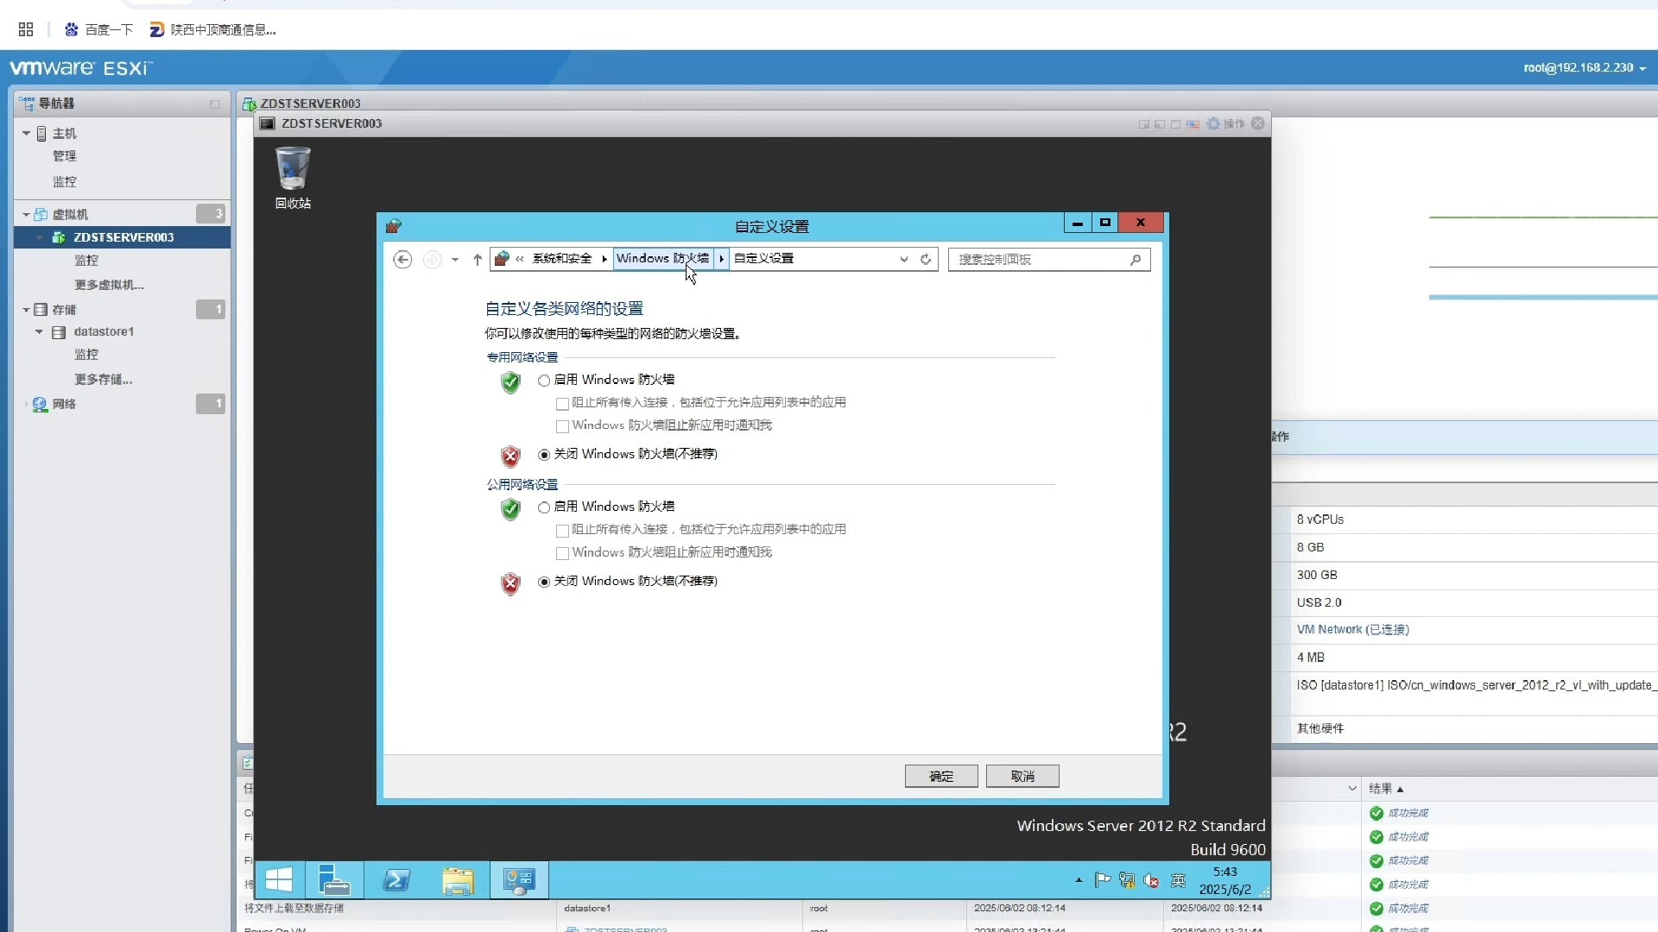
Task: Click the network status tray icon
Action: pos(1127,880)
